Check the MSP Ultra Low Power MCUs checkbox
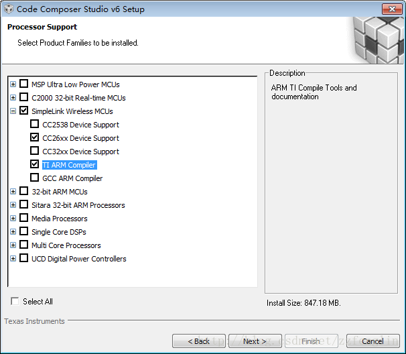Image resolution: width=406 pixels, height=354 pixels. [x=24, y=84]
